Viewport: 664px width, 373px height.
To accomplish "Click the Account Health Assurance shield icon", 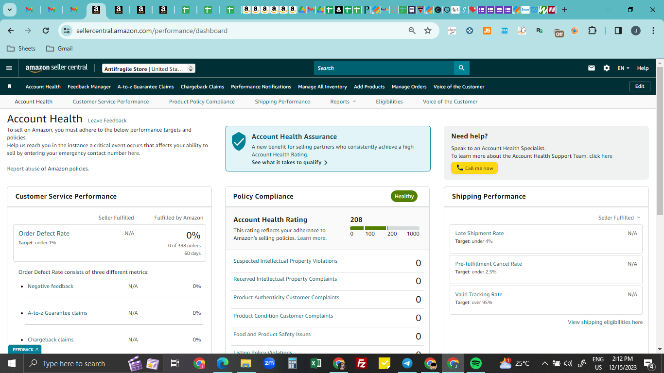I will (x=239, y=141).
